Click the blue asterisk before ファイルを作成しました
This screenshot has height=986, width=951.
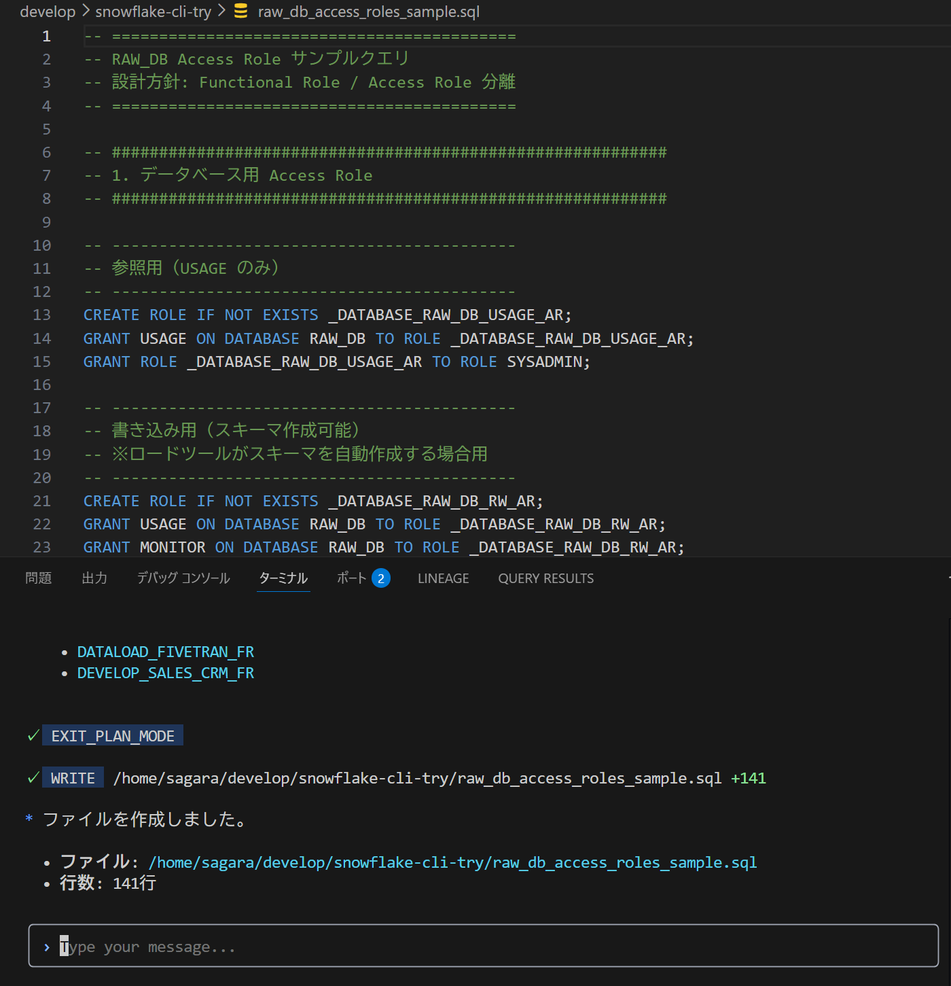(x=29, y=820)
